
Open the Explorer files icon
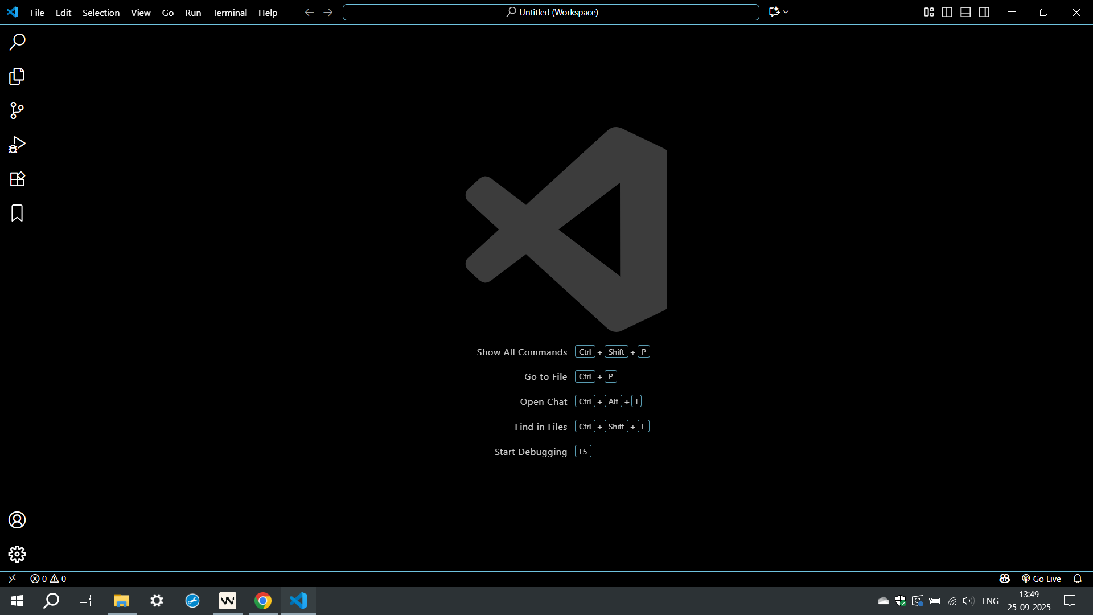click(17, 76)
